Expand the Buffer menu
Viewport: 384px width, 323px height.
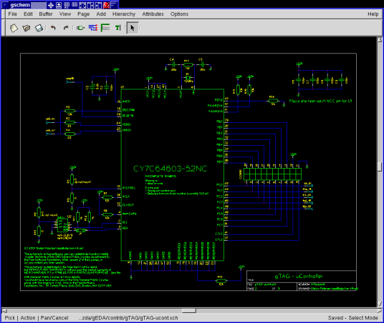pos(46,14)
